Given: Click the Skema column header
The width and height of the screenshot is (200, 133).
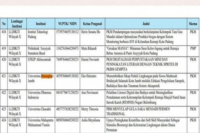Looking at the screenshot, I should (x=193, y=24).
